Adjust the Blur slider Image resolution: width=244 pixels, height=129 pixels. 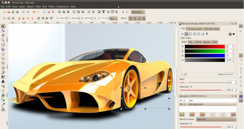point(203,83)
